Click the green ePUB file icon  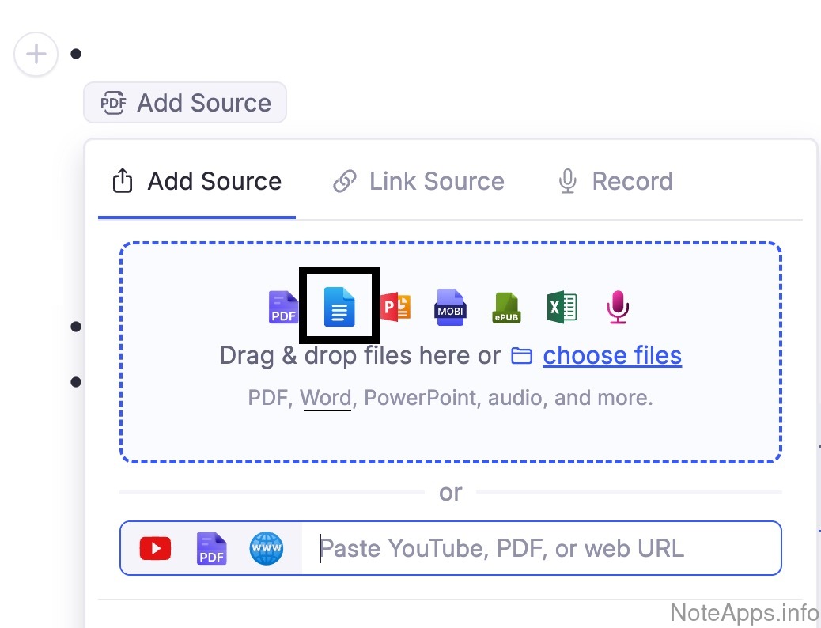pos(506,308)
